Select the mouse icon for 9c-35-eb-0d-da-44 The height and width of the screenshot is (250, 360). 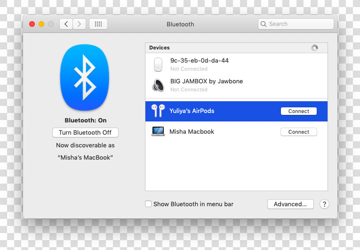[x=158, y=65]
